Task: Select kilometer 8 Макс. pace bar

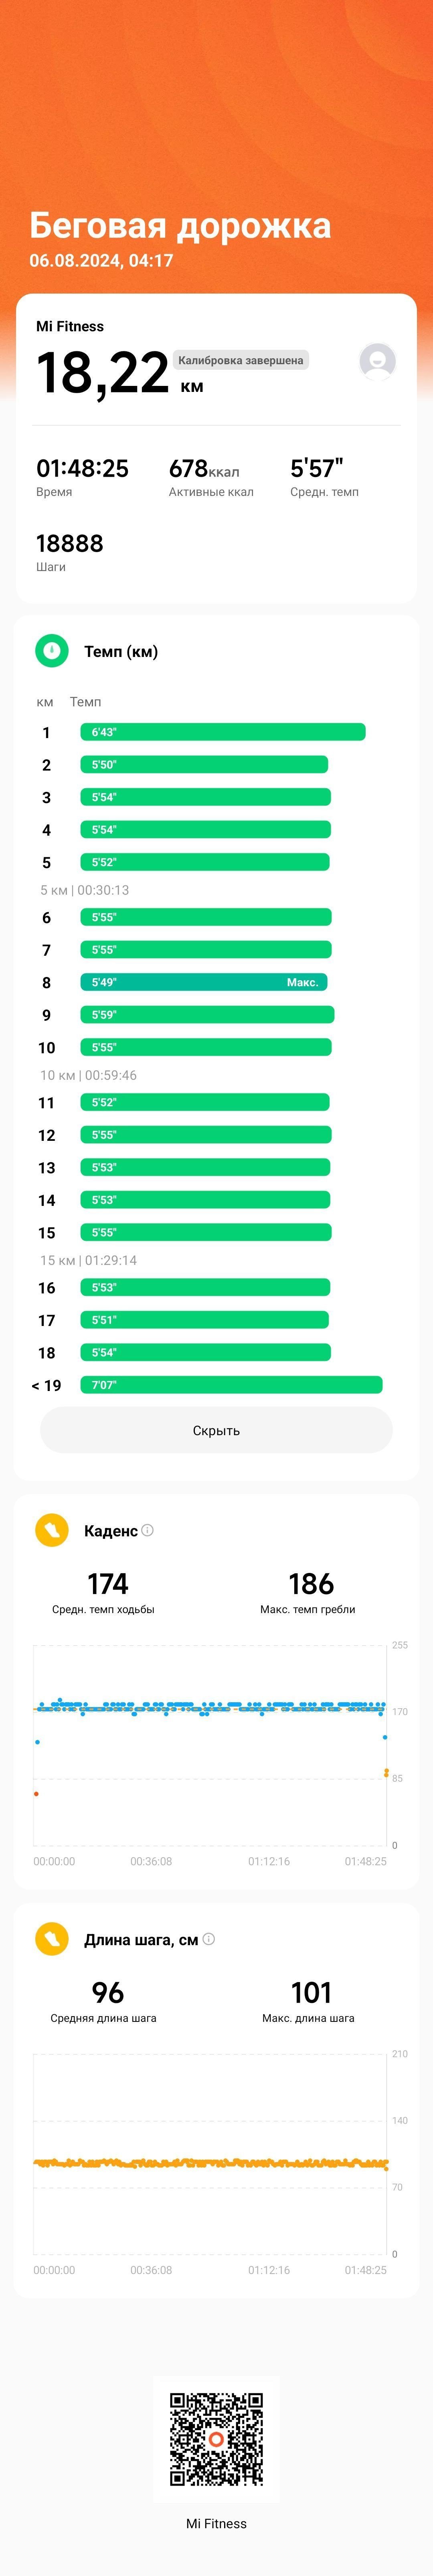Action: click(204, 982)
